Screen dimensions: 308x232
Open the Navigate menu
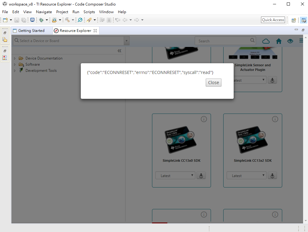point(44,12)
